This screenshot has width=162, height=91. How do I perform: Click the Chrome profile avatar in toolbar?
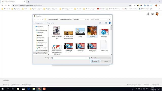click(156, 6)
